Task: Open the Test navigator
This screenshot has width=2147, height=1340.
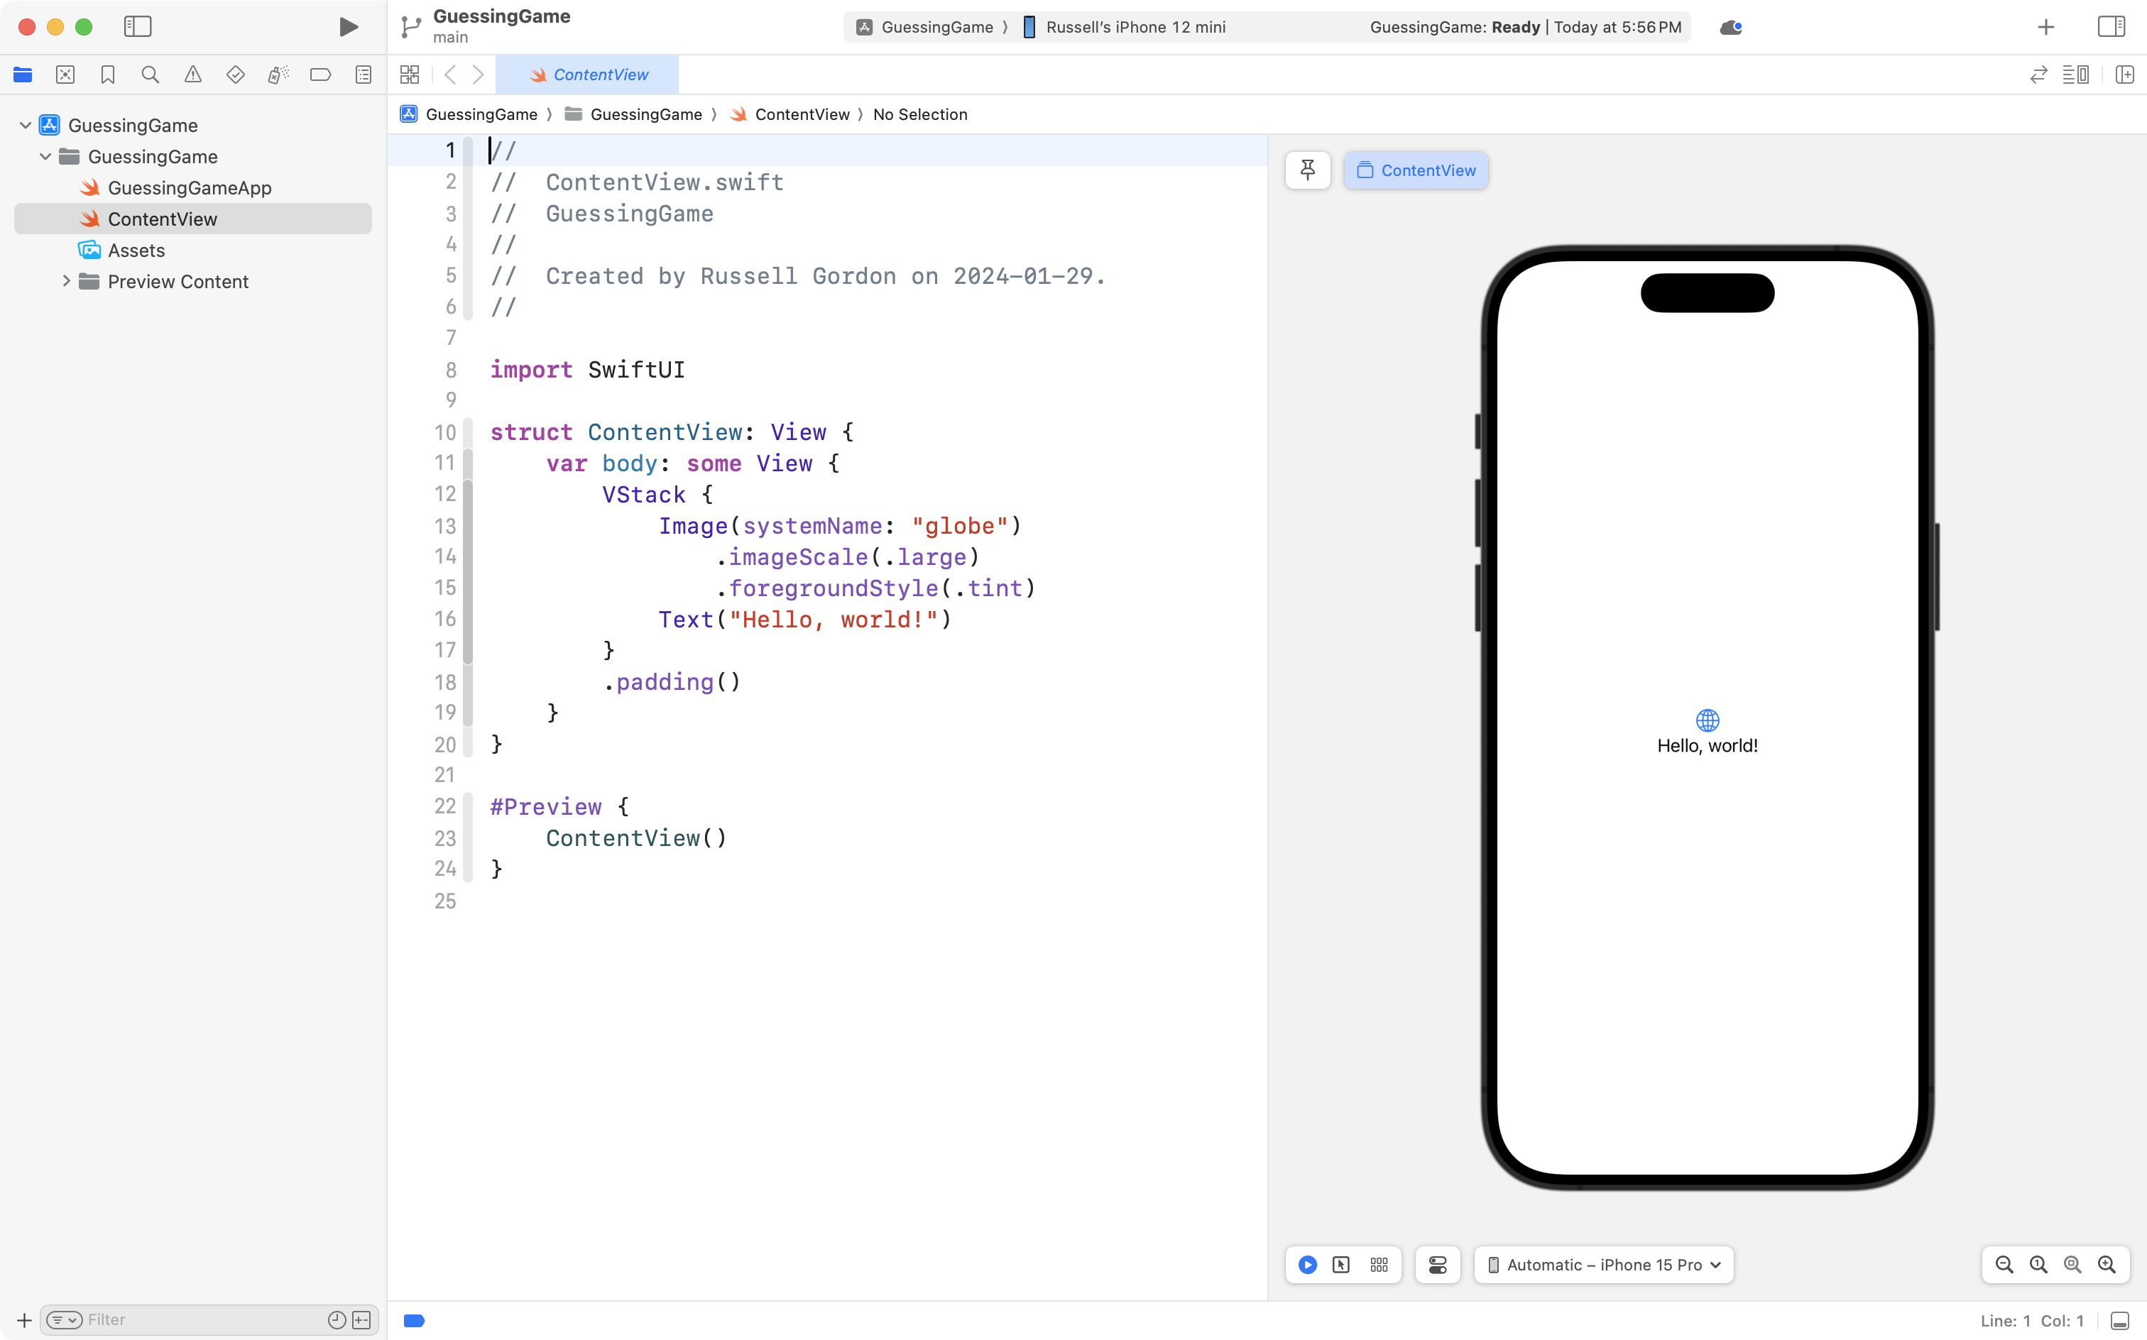Action: 236,75
